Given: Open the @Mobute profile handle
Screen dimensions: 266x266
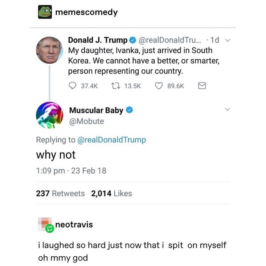Looking at the screenshot, I should tap(86, 121).
